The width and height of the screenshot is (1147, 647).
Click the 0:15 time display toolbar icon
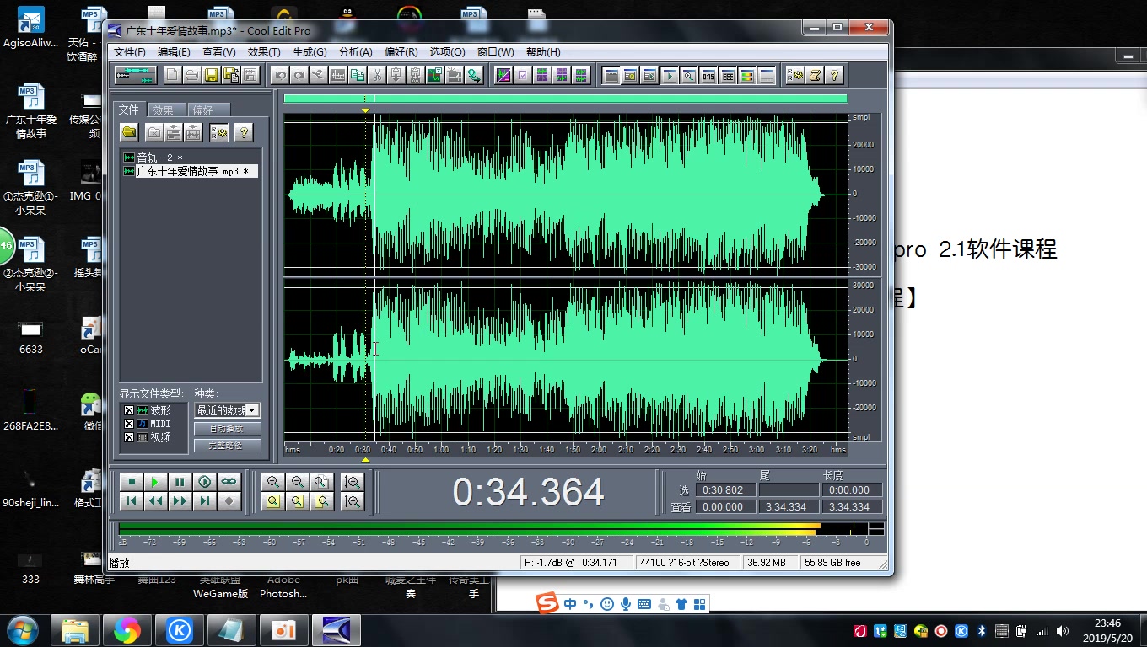tap(708, 75)
